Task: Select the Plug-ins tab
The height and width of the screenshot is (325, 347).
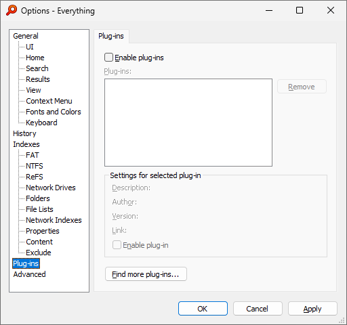Action: 111,36
